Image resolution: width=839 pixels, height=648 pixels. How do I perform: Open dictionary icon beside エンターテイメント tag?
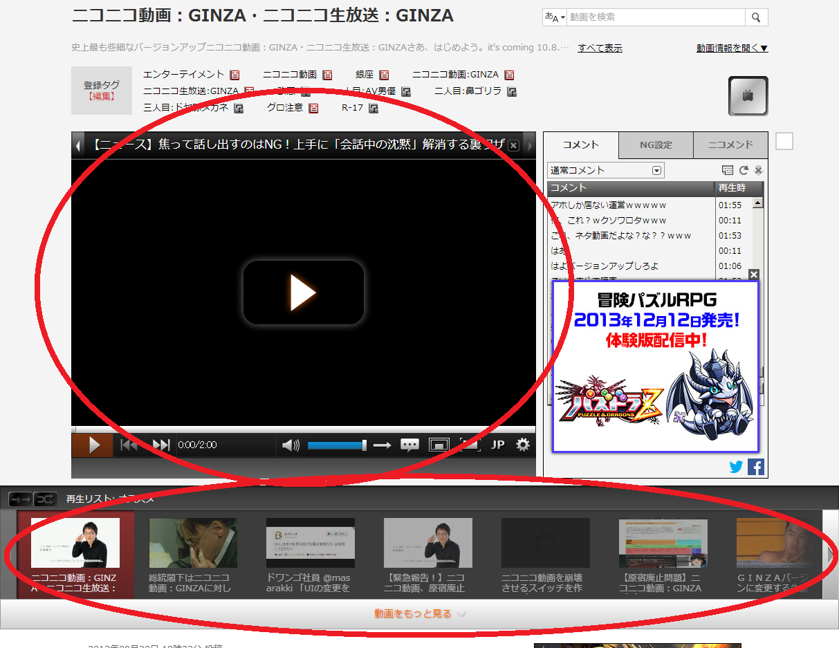(234, 75)
